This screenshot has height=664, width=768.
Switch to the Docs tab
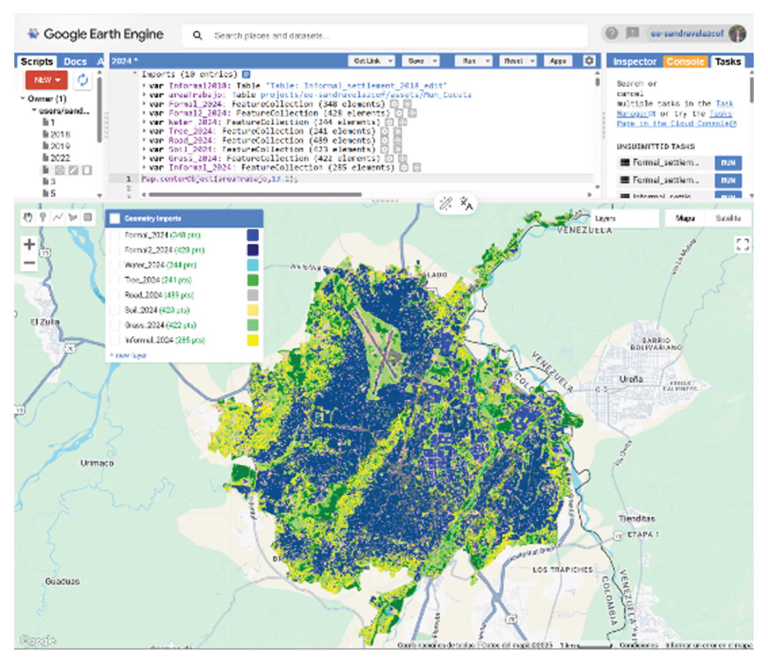pyautogui.click(x=75, y=61)
